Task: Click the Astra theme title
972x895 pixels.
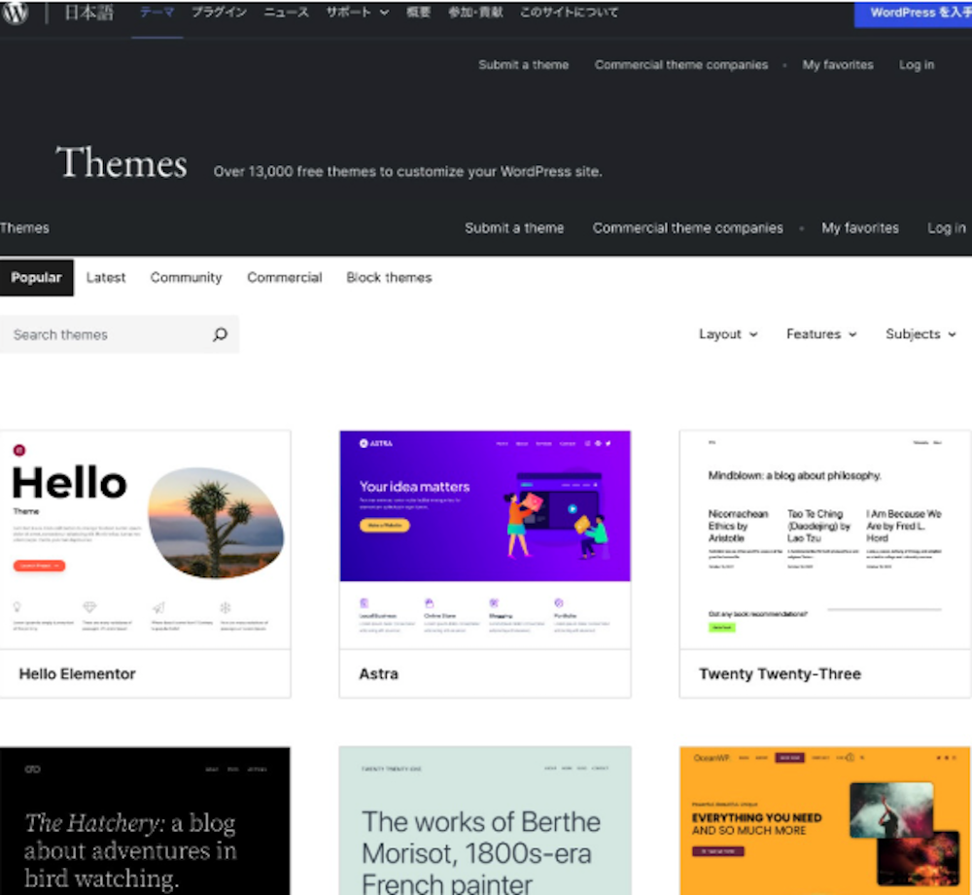Action: pos(379,674)
